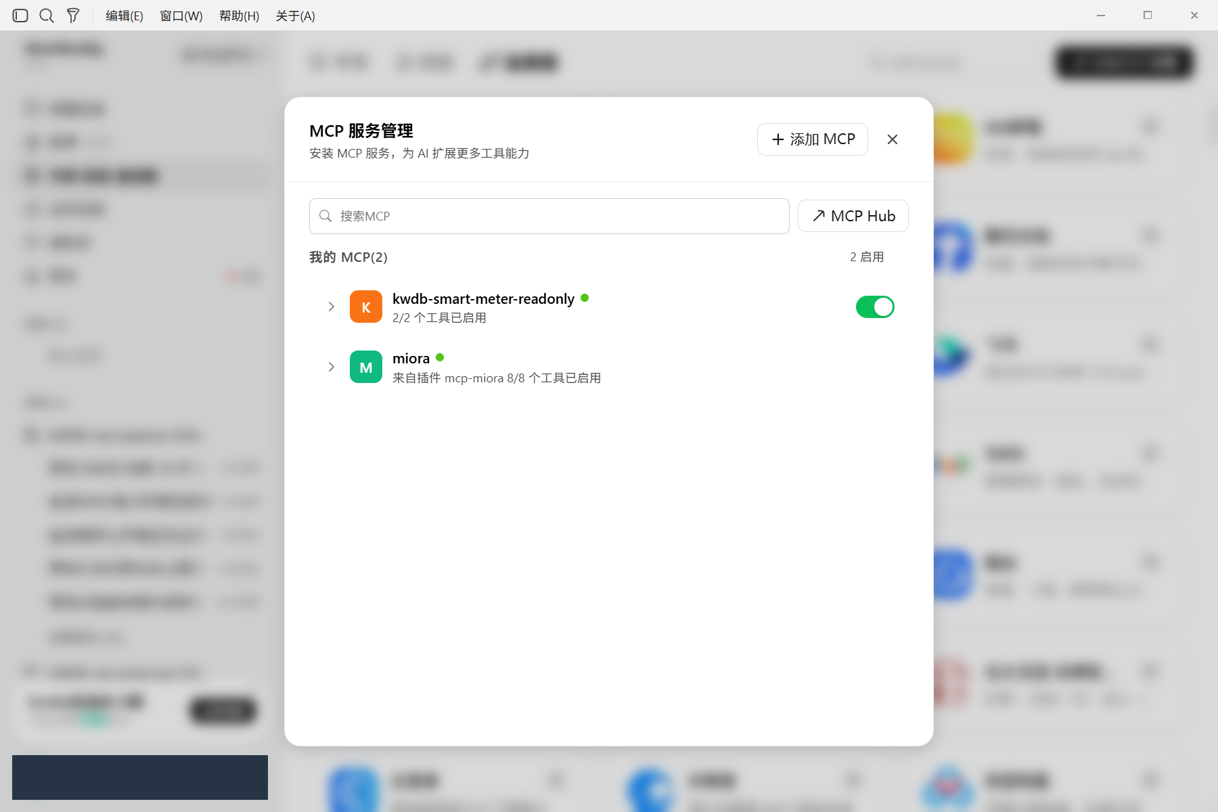Open the MCP Hub link button

[x=853, y=216]
